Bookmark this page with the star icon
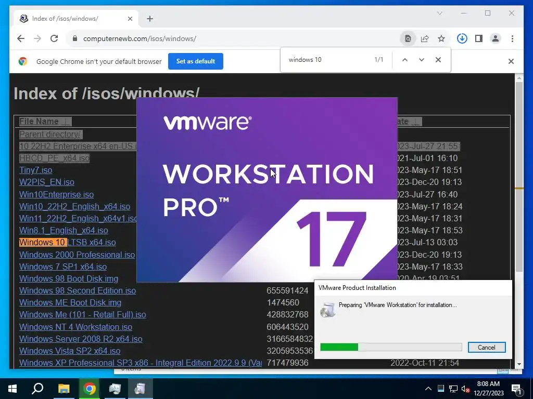 [x=441, y=38]
